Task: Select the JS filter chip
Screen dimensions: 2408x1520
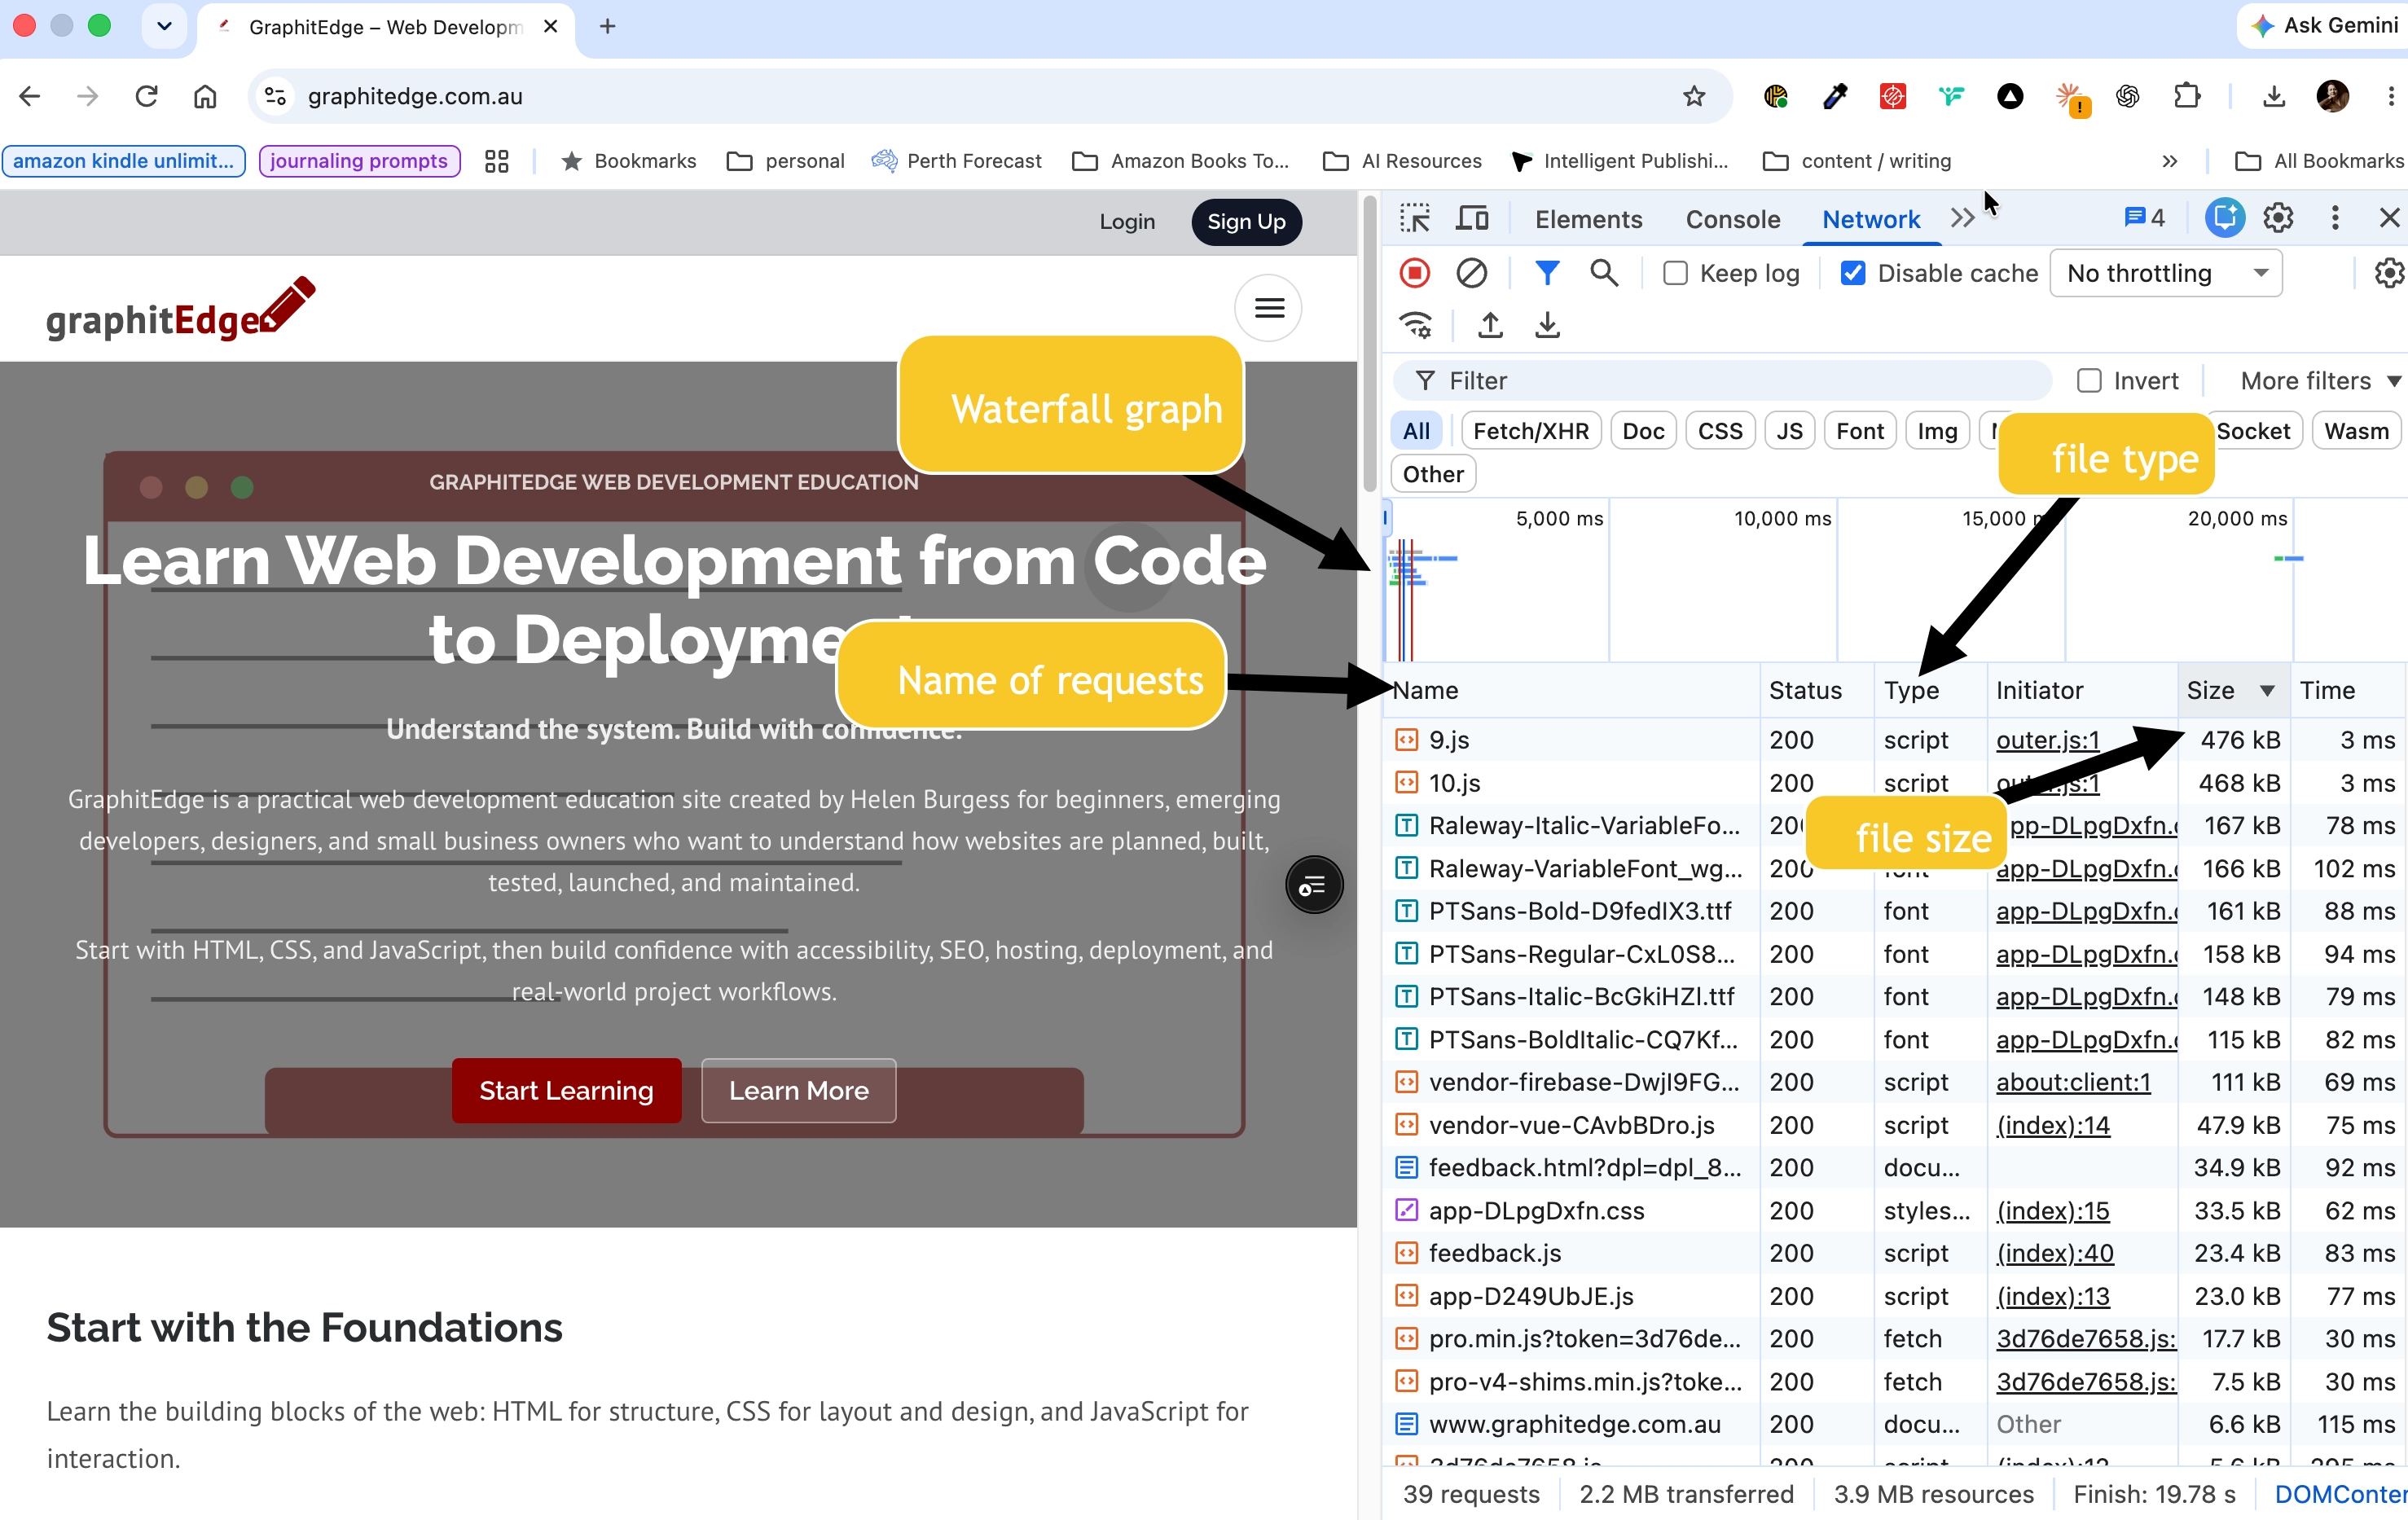Action: [x=1789, y=431]
